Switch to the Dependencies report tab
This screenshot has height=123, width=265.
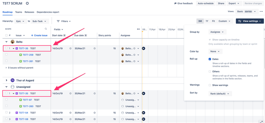coord(48,12)
